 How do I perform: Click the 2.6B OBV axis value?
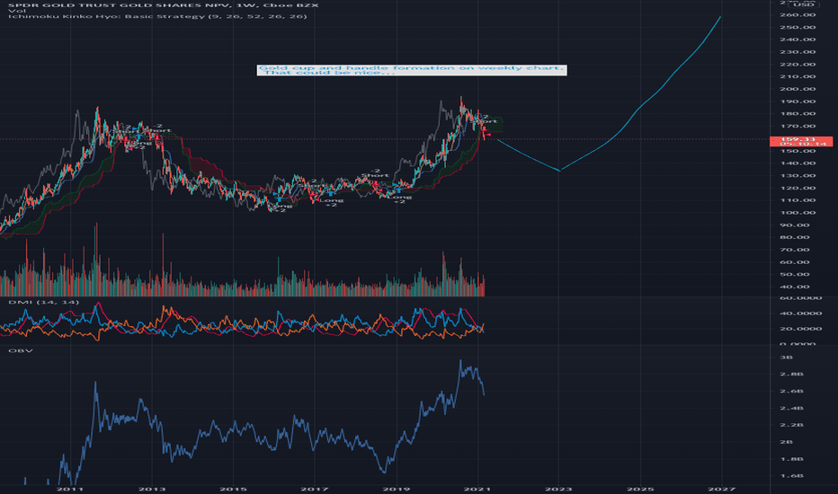pos(791,392)
